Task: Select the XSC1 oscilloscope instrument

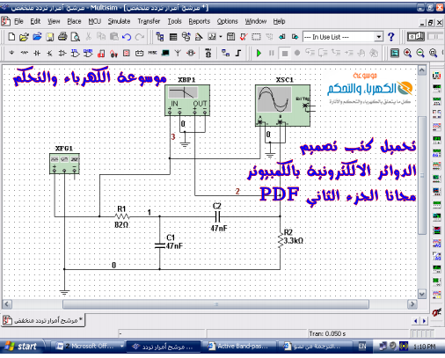Action: pos(282,106)
